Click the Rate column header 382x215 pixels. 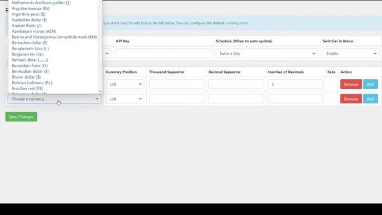pos(331,72)
